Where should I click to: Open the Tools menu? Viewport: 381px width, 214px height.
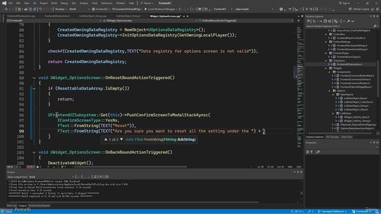click(x=95, y=3)
